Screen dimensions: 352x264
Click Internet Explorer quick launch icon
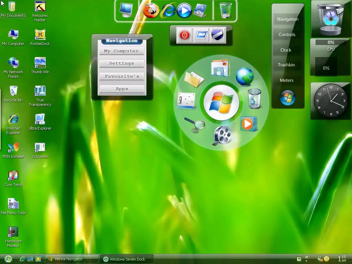pyautogui.click(x=22, y=259)
